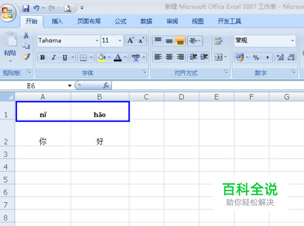Open the 剪贴板 task pane launcher
The width and height of the screenshot is (304, 226).
click(x=29, y=71)
